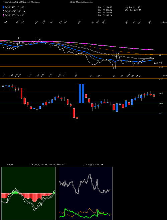Click the magenta long-term EMA line end
The height and width of the screenshot is (220, 167).
(x=153, y=50)
